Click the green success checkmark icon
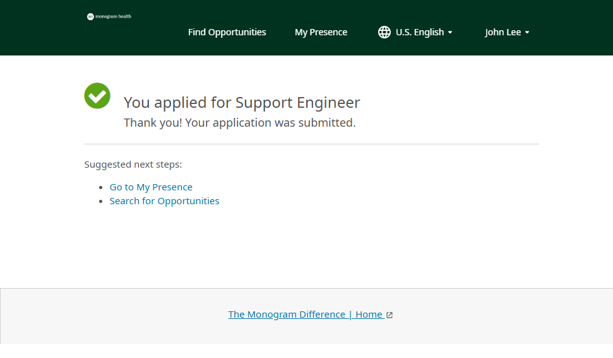 (97, 96)
